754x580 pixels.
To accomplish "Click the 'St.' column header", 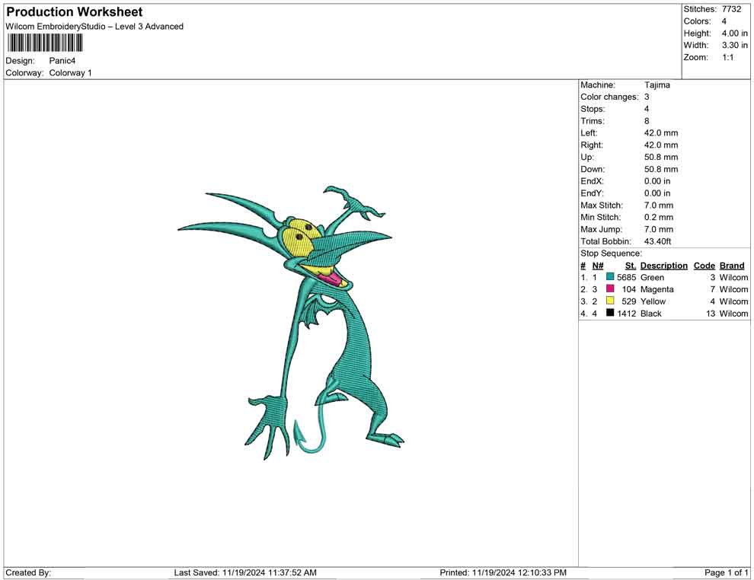I will [631, 265].
